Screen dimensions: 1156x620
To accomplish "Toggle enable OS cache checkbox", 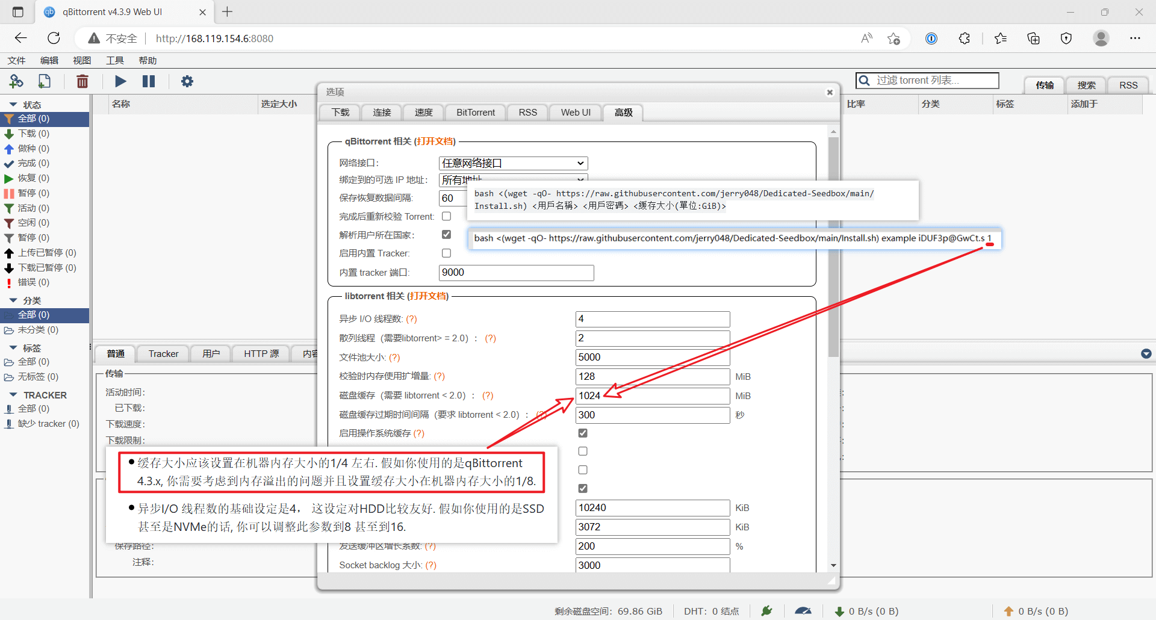I will [x=583, y=433].
